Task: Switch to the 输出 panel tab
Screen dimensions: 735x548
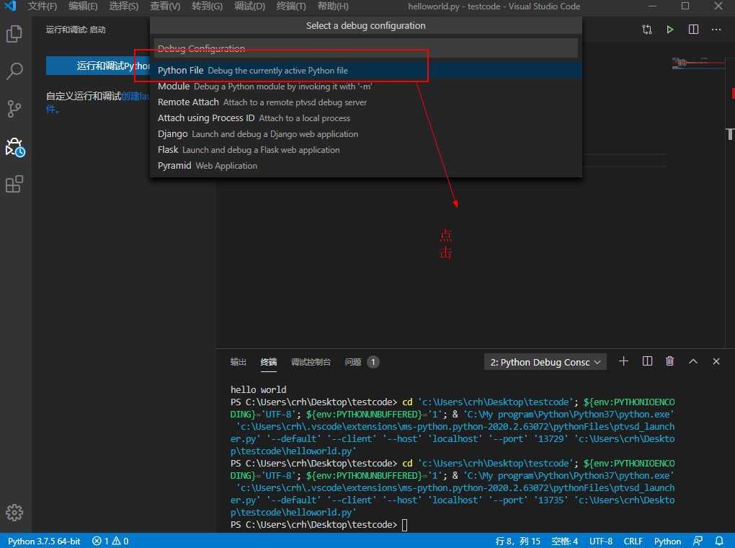Action: 238,362
